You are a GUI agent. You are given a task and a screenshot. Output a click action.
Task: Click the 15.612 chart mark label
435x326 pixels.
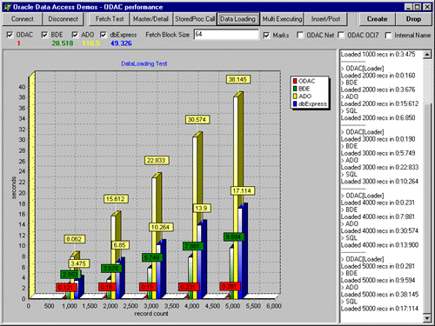pyautogui.click(x=115, y=199)
